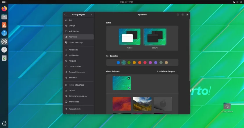Choose the sage gray-green accent color
Screen dimensions: 244x128
point(161,62)
